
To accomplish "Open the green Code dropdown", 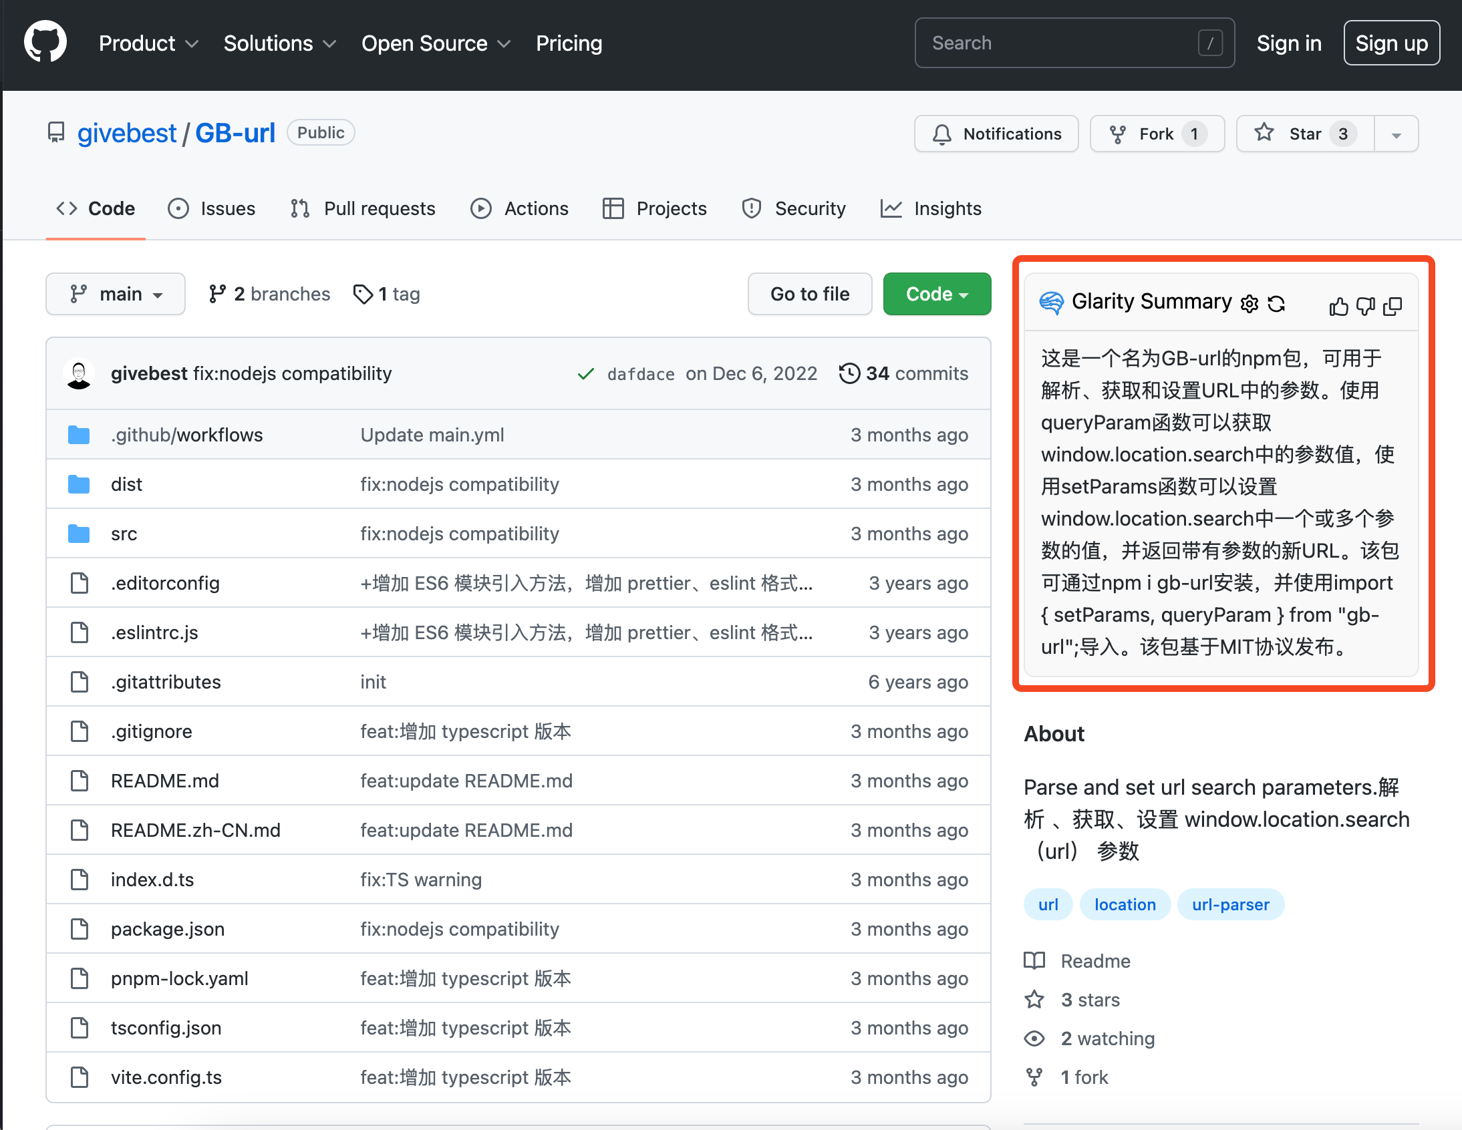I will (936, 294).
